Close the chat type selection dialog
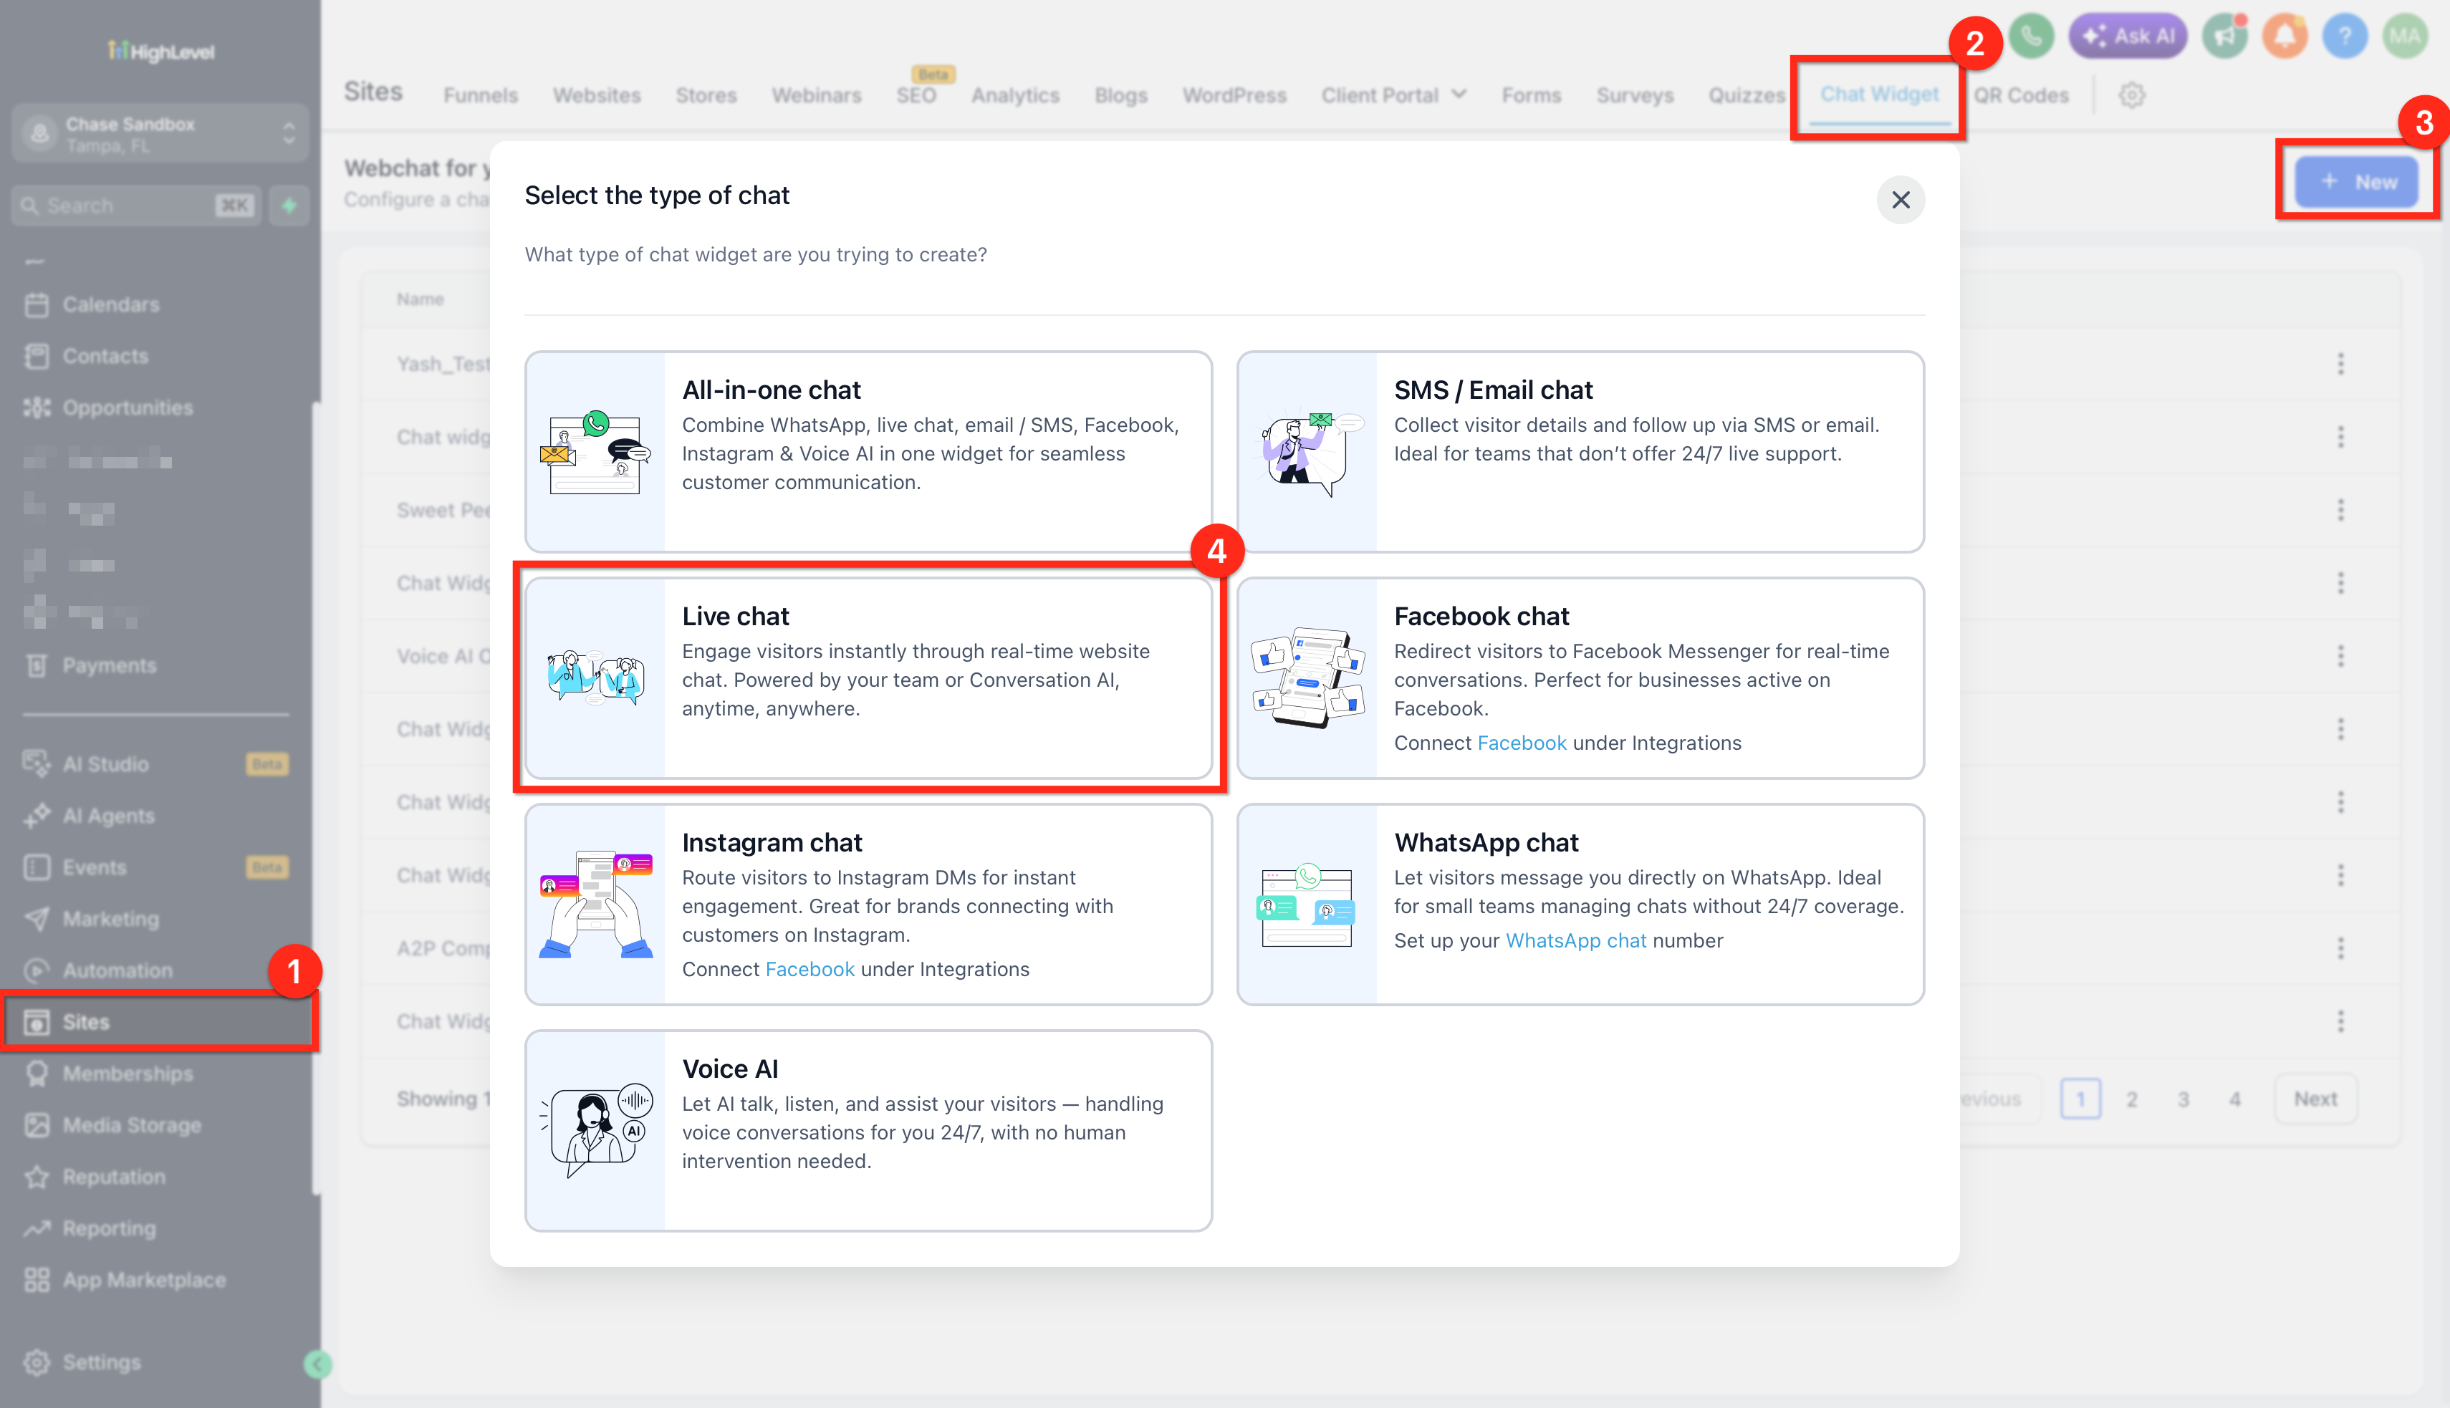 click(1900, 201)
